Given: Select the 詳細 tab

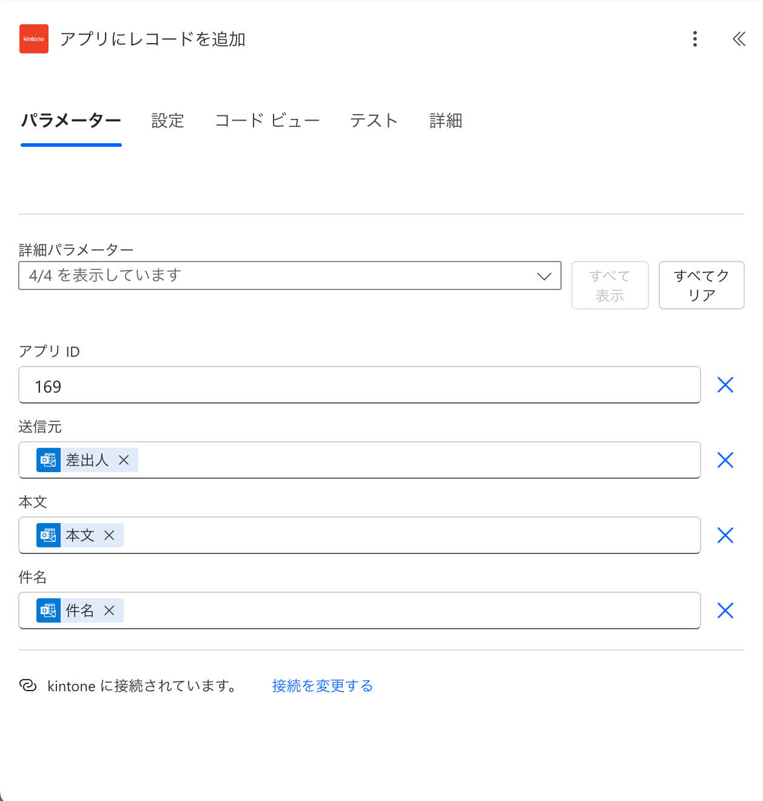Looking at the screenshot, I should tap(446, 121).
